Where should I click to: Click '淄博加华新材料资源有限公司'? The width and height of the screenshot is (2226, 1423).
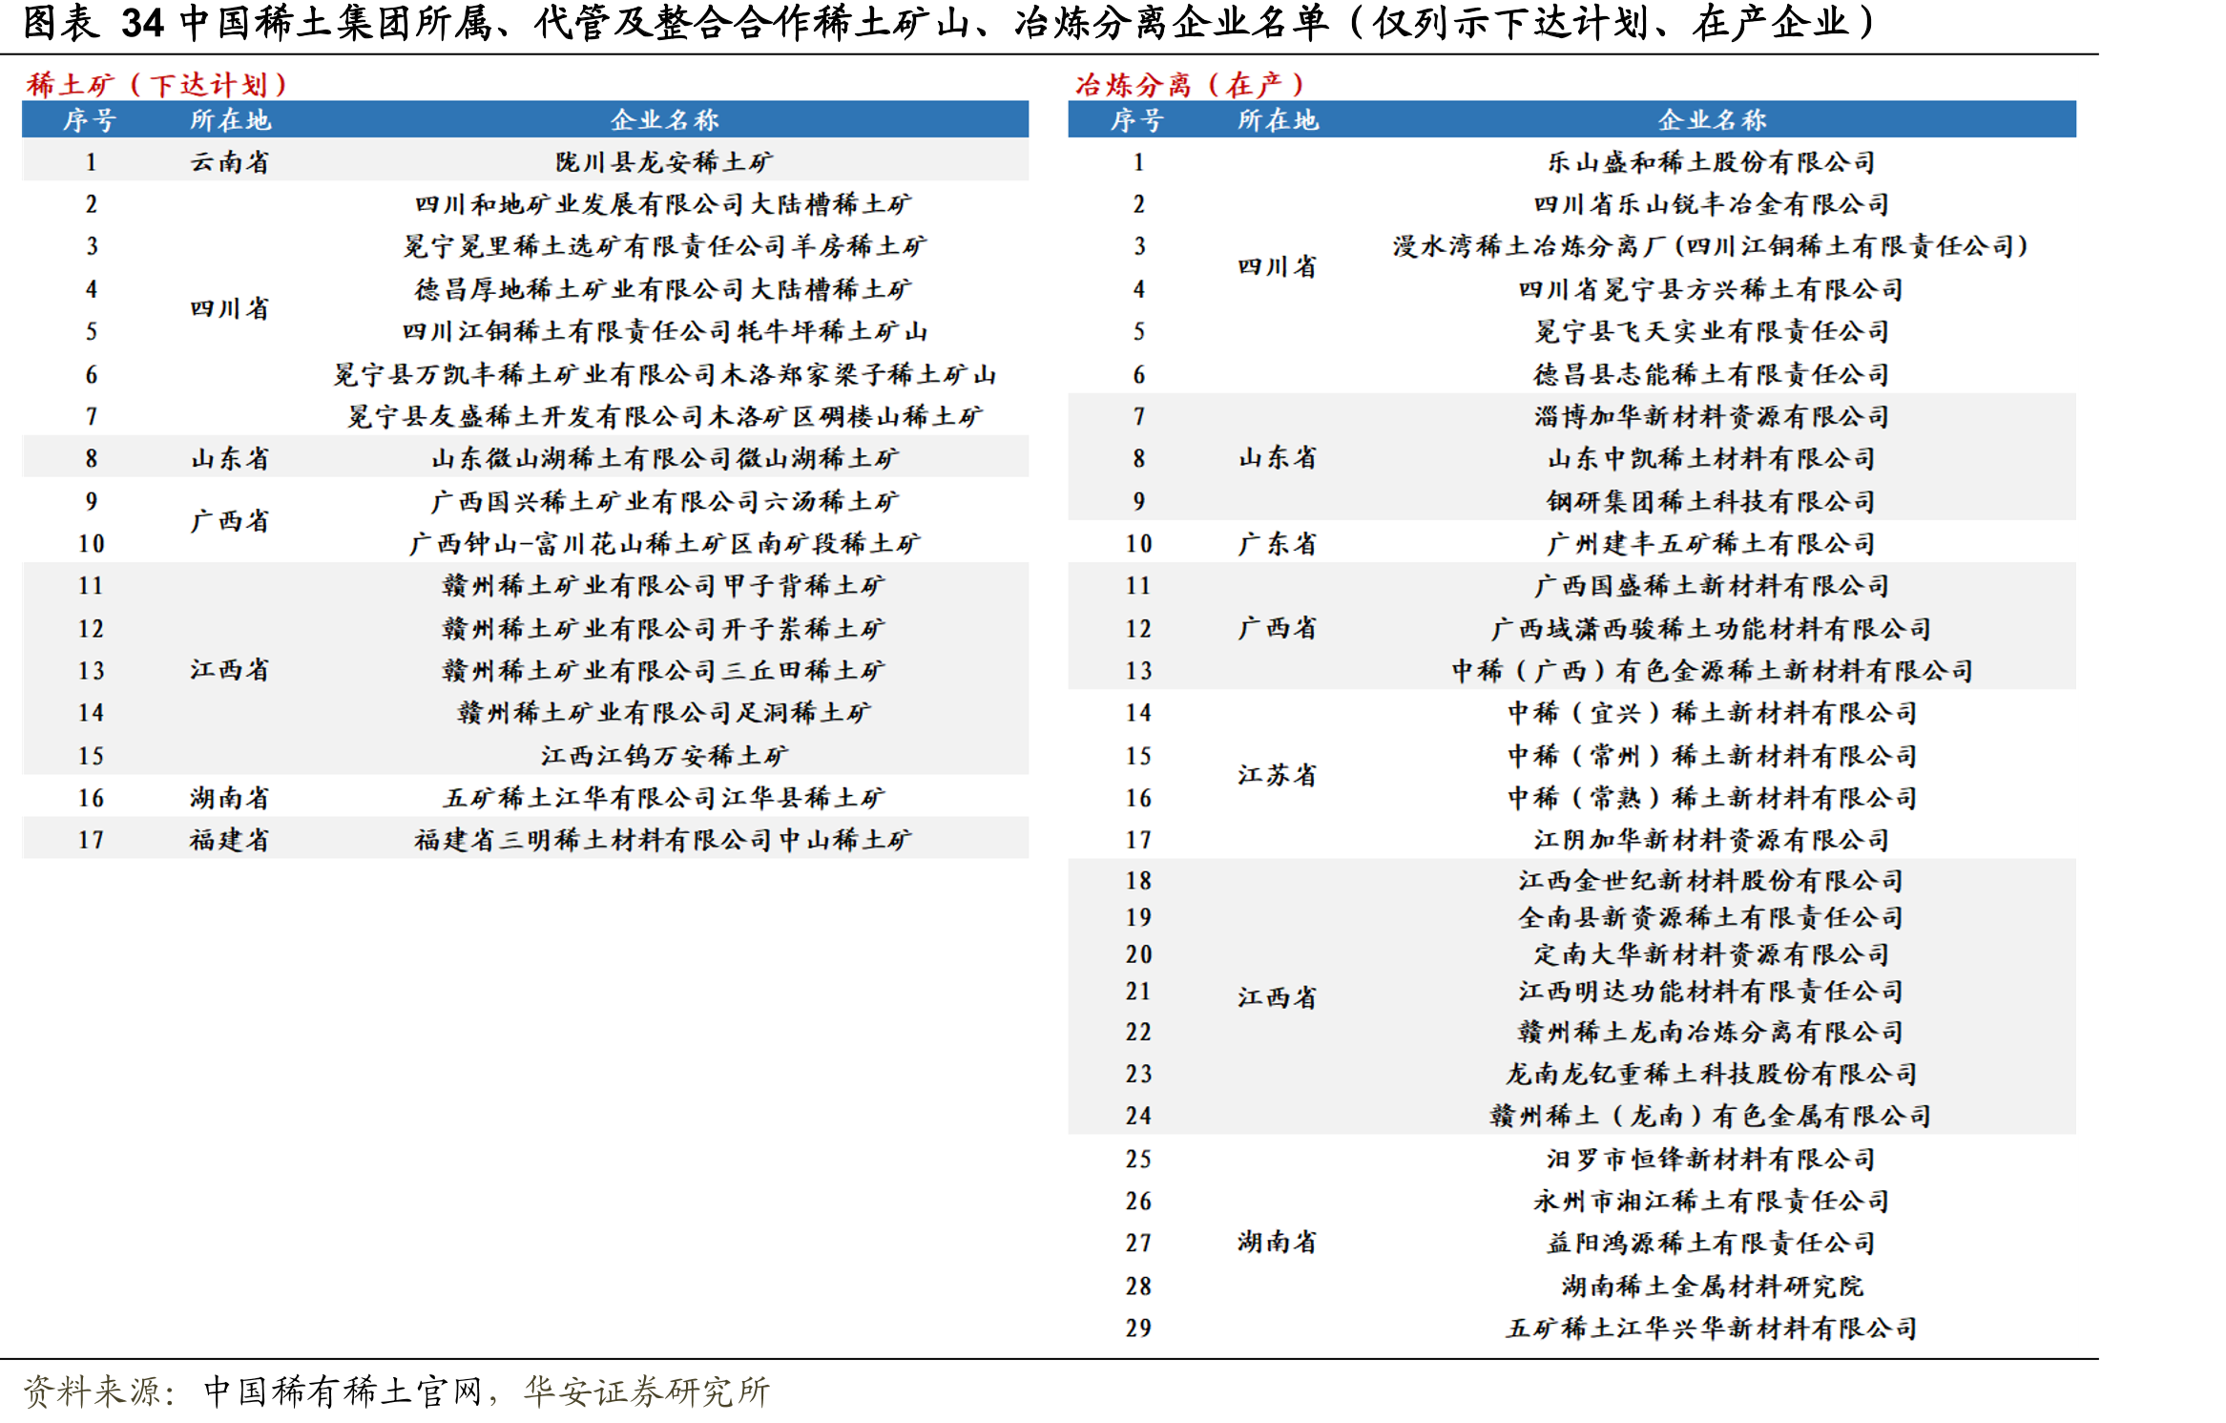pos(1712,416)
